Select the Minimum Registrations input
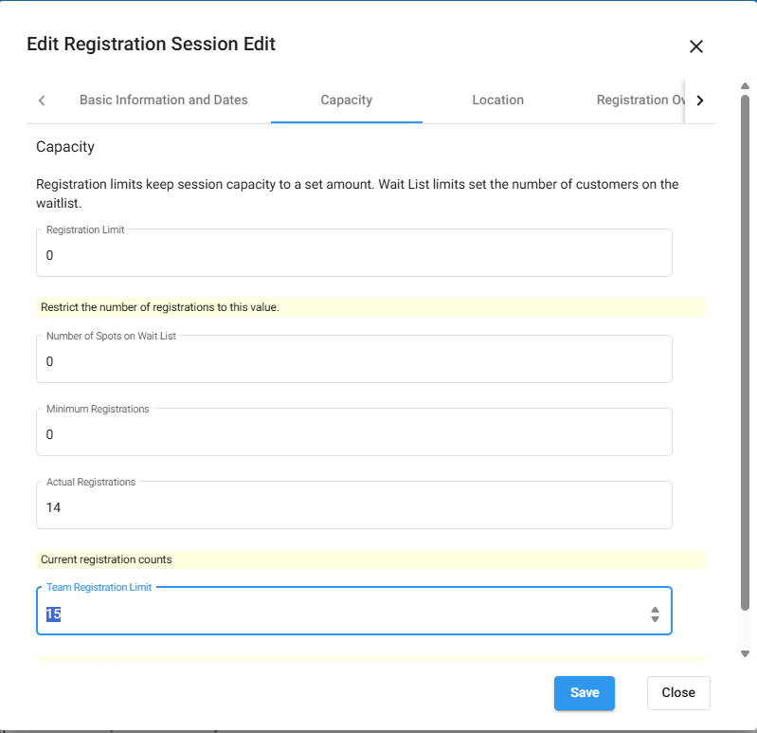This screenshot has width=757, height=733. point(353,434)
